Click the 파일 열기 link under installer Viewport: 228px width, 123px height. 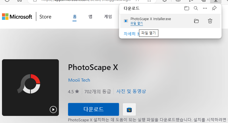(x=136, y=23)
